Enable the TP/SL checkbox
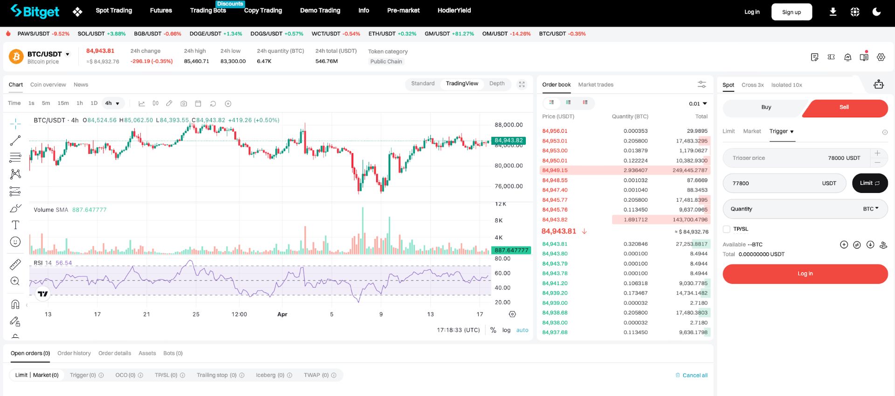The image size is (895, 396). point(726,229)
